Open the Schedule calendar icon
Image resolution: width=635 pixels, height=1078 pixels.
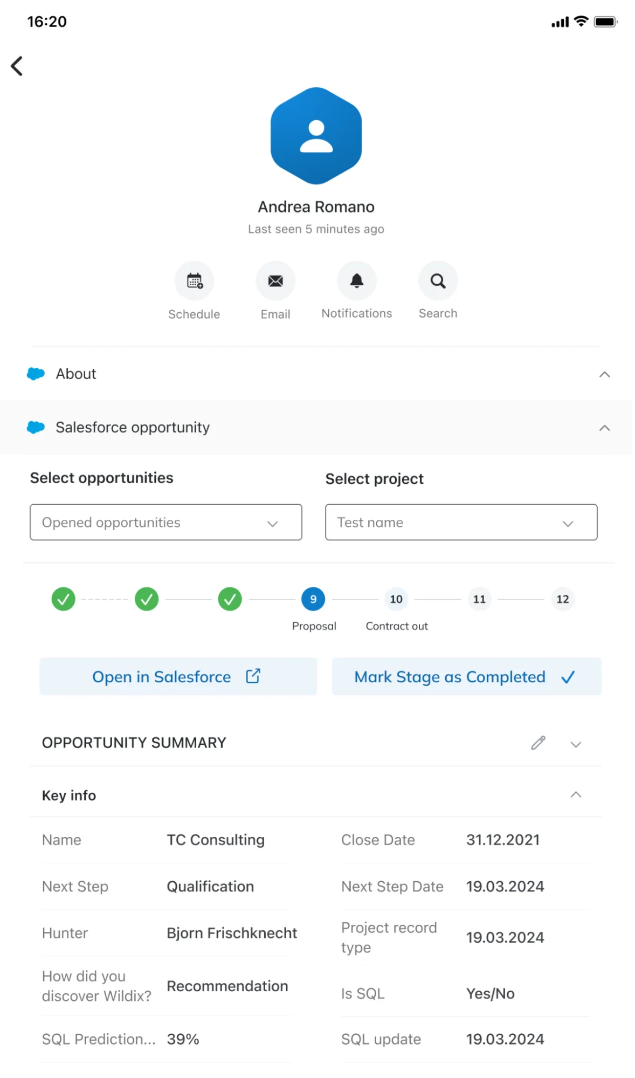coord(194,281)
